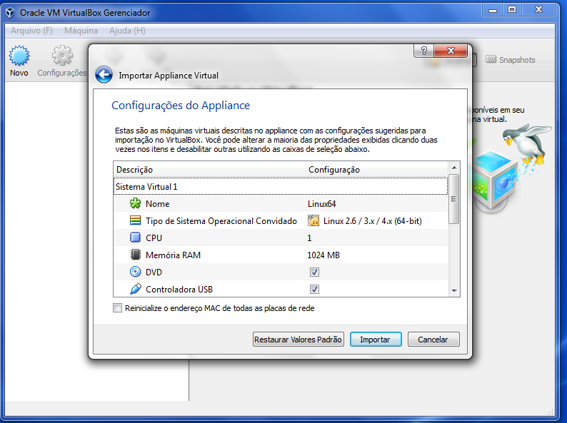Uncheck the DVD checkbox
Image resolution: width=567 pixels, height=423 pixels.
(314, 272)
